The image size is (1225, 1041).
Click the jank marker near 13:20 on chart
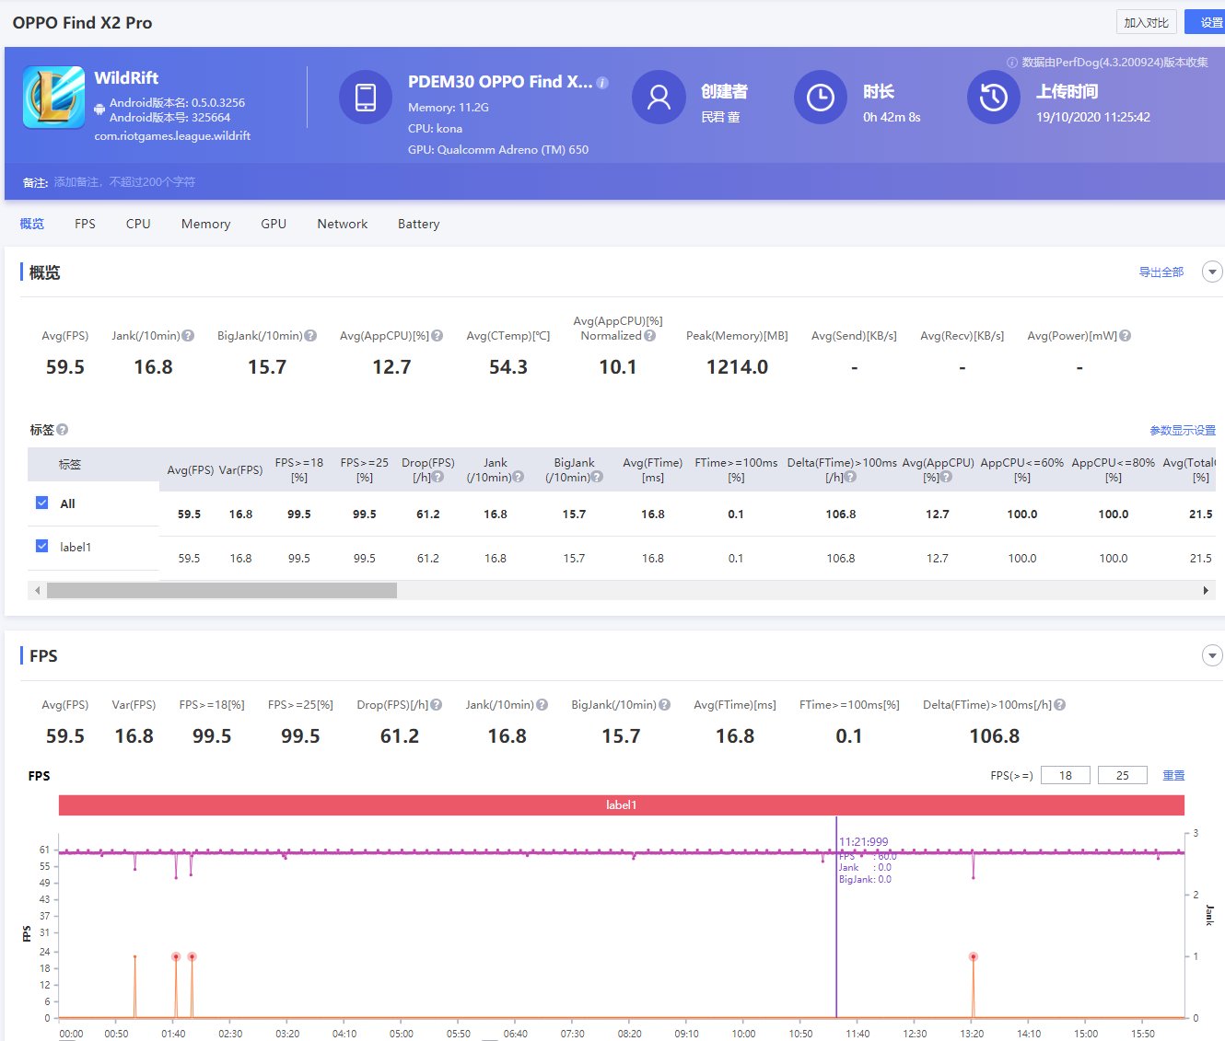coord(973,957)
